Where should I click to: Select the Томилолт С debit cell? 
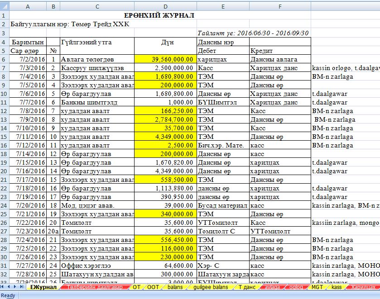[223, 231]
